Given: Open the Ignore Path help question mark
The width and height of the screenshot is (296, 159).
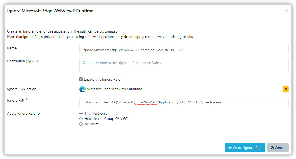Looking at the screenshot, I should point(27,99).
